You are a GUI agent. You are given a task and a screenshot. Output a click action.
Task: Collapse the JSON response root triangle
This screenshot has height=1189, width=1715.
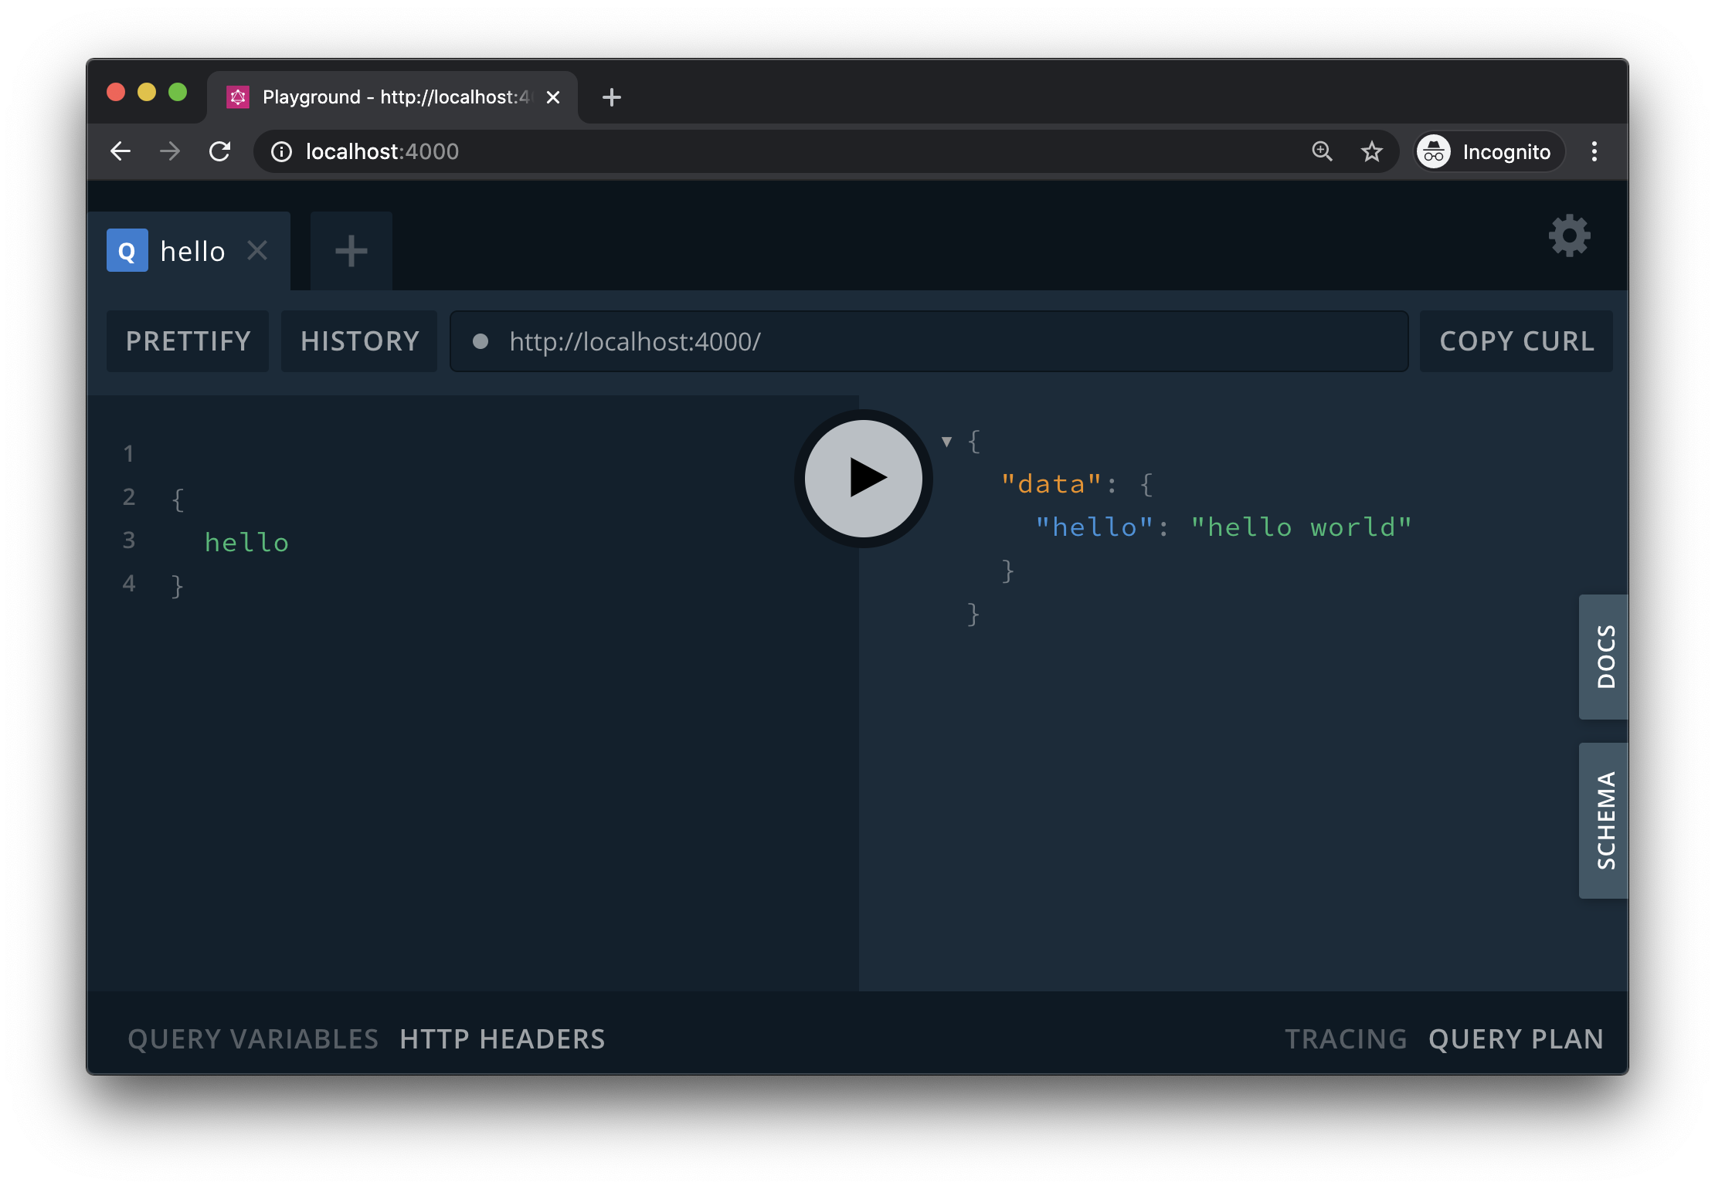pos(946,442)
